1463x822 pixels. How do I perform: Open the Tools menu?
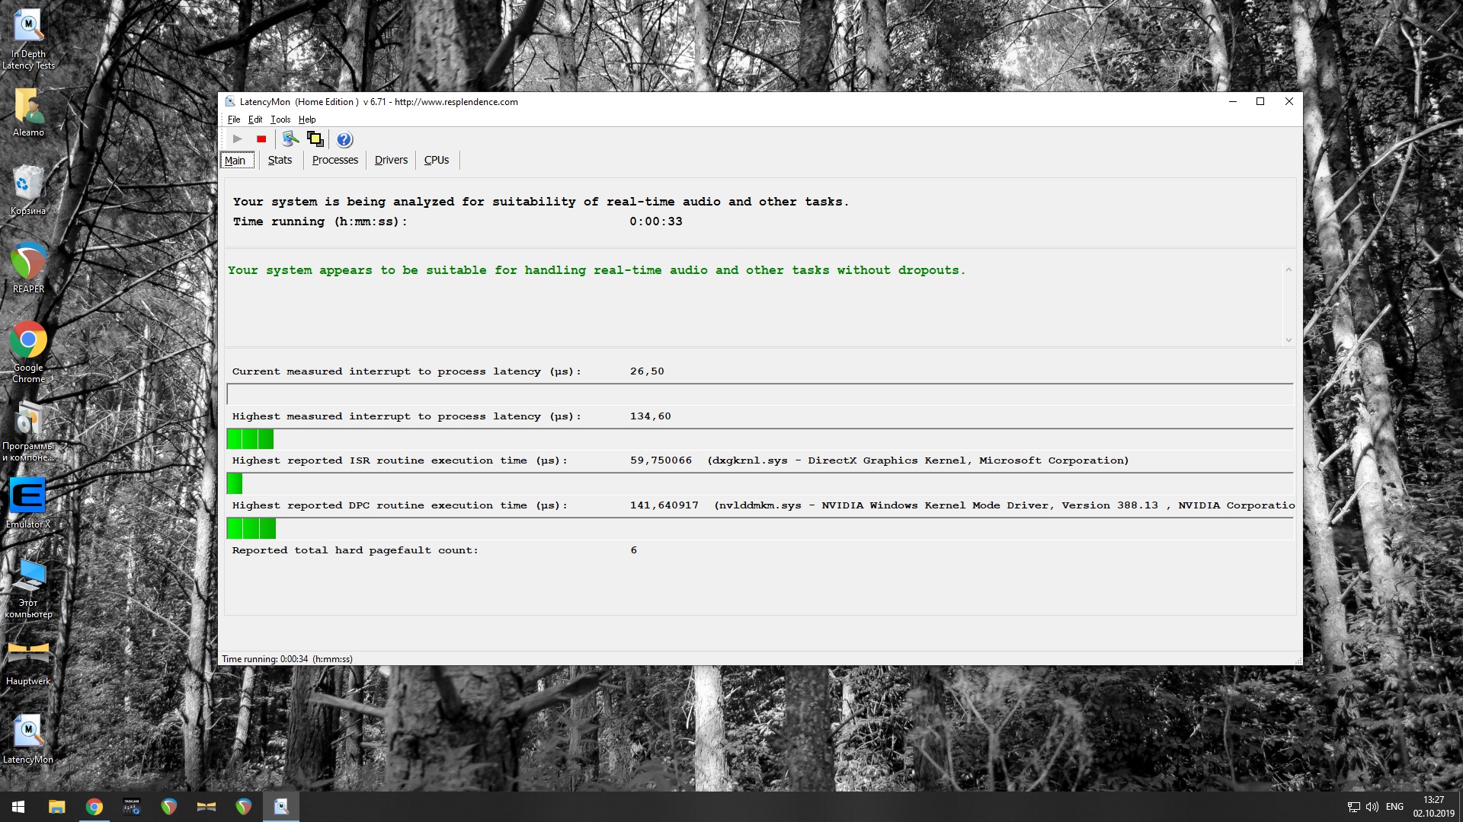coord(280,119)
